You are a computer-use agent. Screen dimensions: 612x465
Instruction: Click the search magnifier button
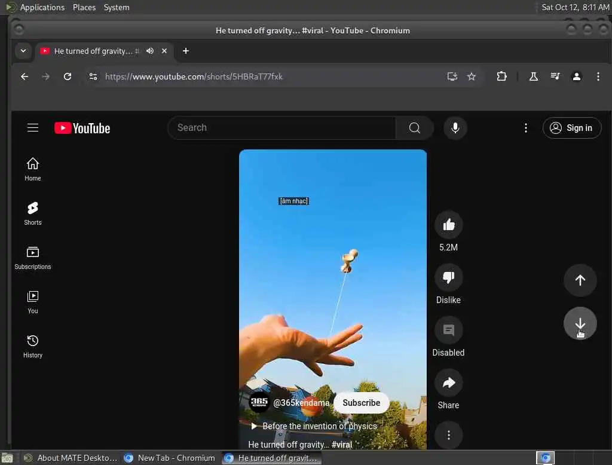(x=415, y=128)
